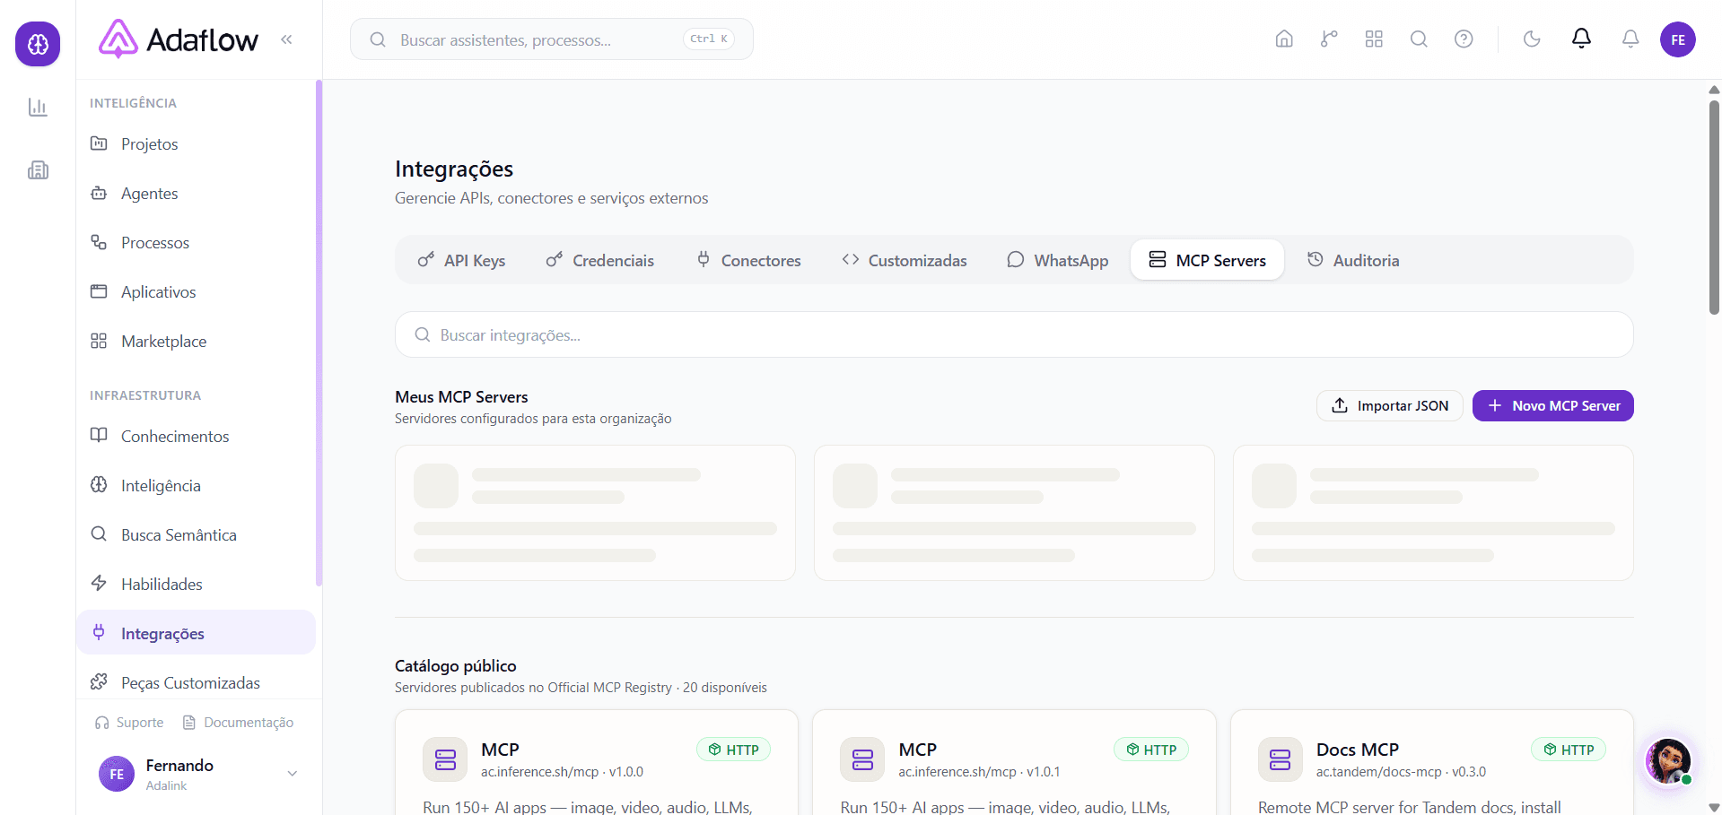Open the help question mark icon
This screenshot has height=815, width=1722.
click(x=1464, y=39)
